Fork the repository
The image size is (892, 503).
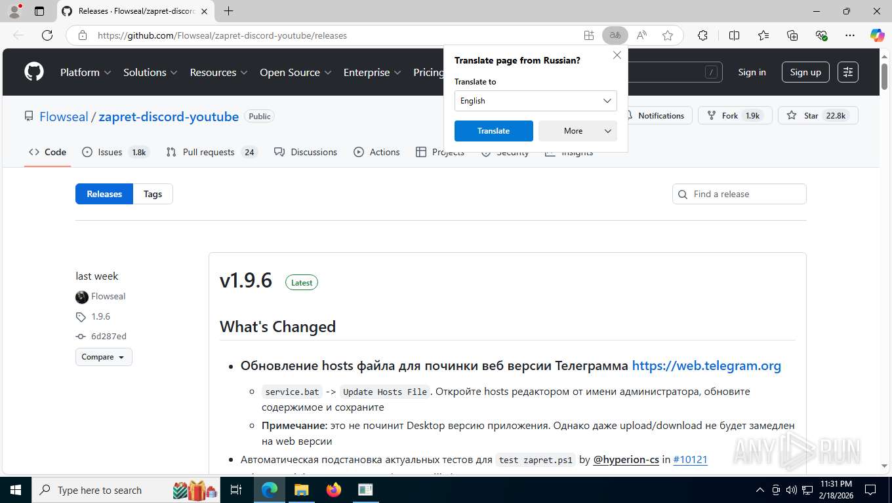[735, 115]
